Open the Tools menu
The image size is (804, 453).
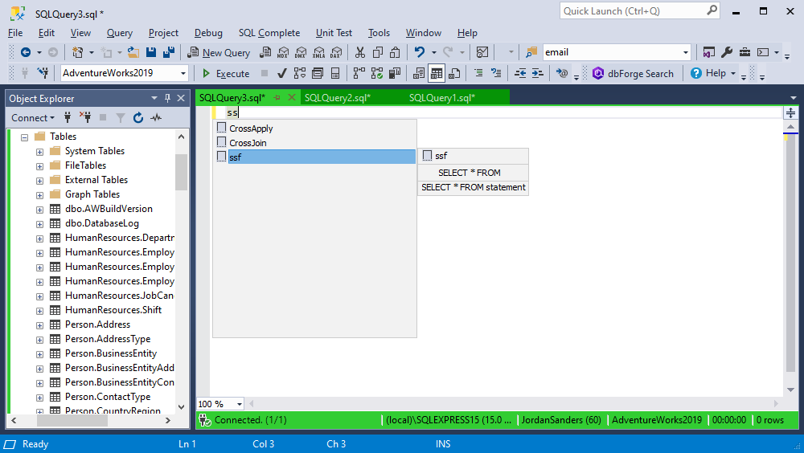pos(379,33)
